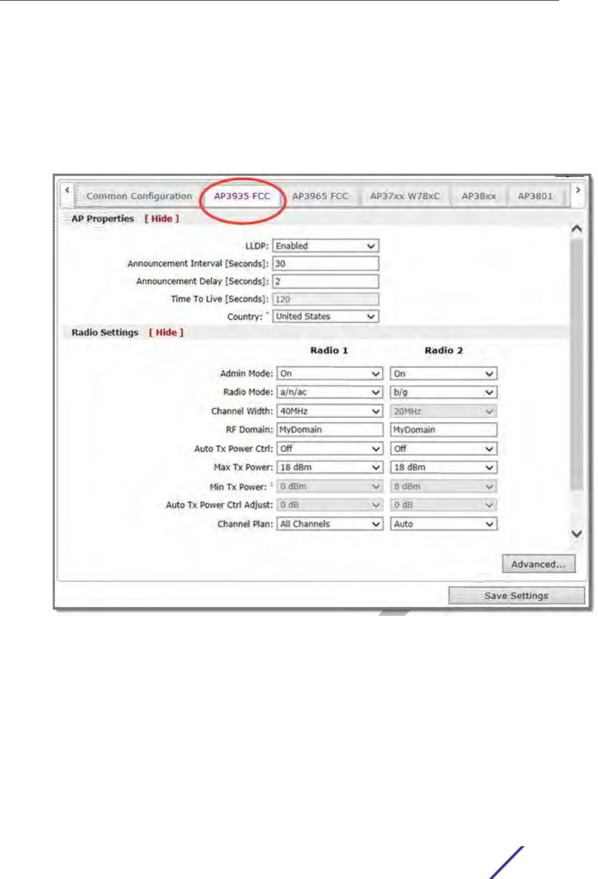Click Radio 2 Auto Tx Power Ctrl Adjust dropdown
The image size is (598, 879).
click(444, 505)
